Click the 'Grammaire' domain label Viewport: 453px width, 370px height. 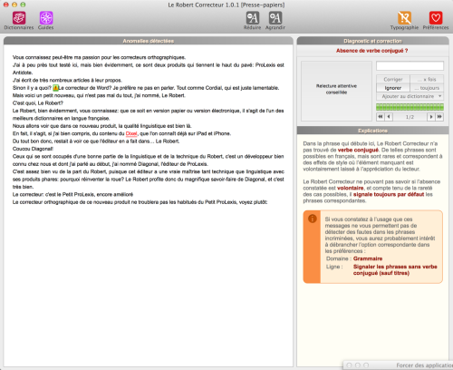368,258
